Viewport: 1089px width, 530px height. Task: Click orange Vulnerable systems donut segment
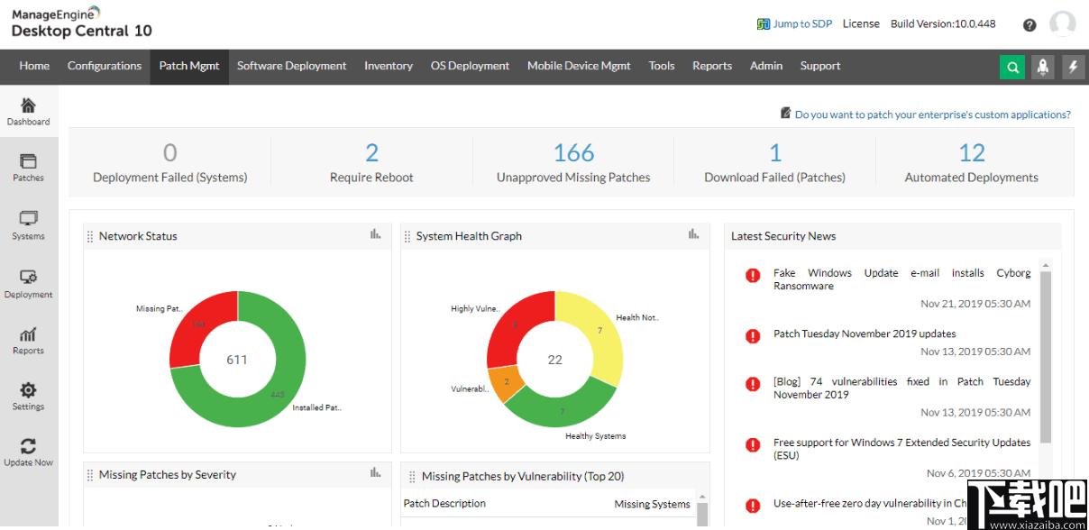(506, 382)
